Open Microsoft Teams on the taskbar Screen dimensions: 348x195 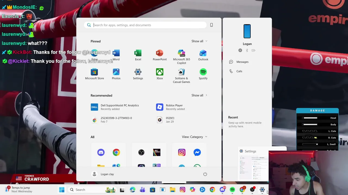click(x=142, y=190)
